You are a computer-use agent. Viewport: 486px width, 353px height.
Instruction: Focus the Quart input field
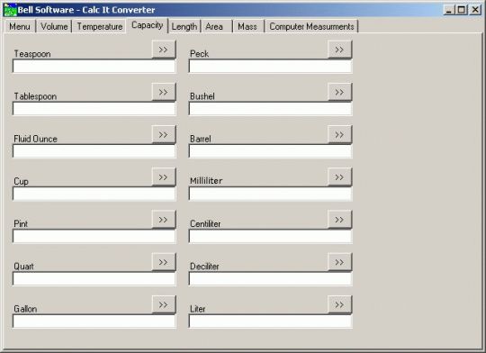[94, 278]
